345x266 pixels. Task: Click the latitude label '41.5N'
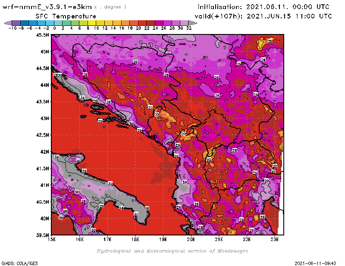[42, 168]
